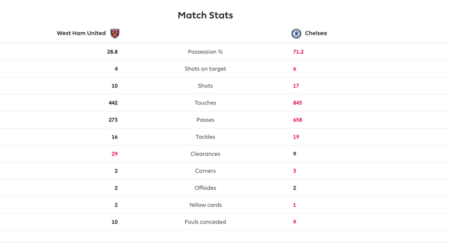This screenshot has width=449, height=243.
Task: Click the Chelsea club badge icon
Action: tap(296, 34)
